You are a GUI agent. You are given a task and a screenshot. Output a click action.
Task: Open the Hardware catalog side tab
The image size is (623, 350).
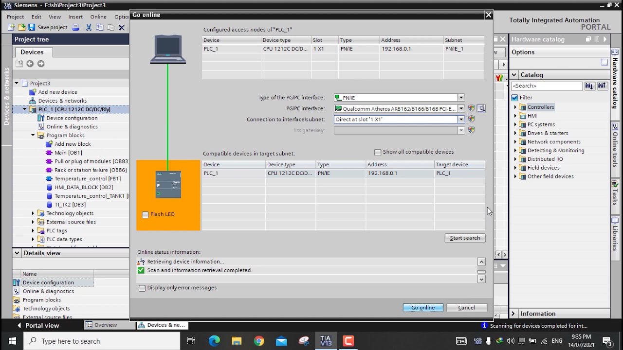tap(615, 79)
